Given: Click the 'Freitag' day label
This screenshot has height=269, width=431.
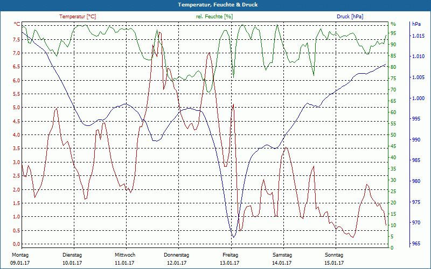Looking at the screenshot, I should (x=231, y=255).
